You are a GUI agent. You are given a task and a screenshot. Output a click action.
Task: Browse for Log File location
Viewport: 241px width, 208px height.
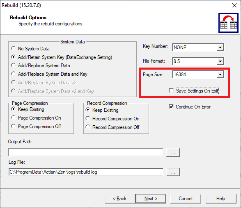(173, 172)
